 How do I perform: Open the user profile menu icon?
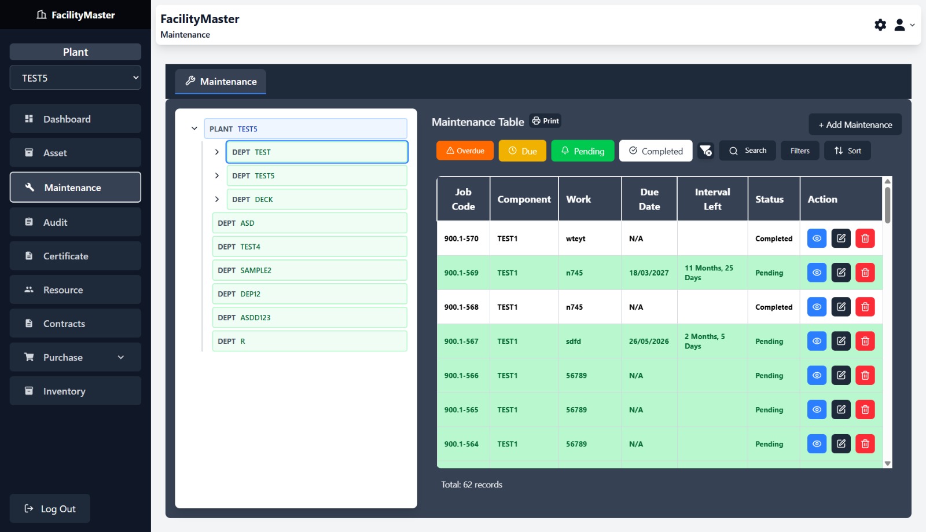click(x=900, y=25)
